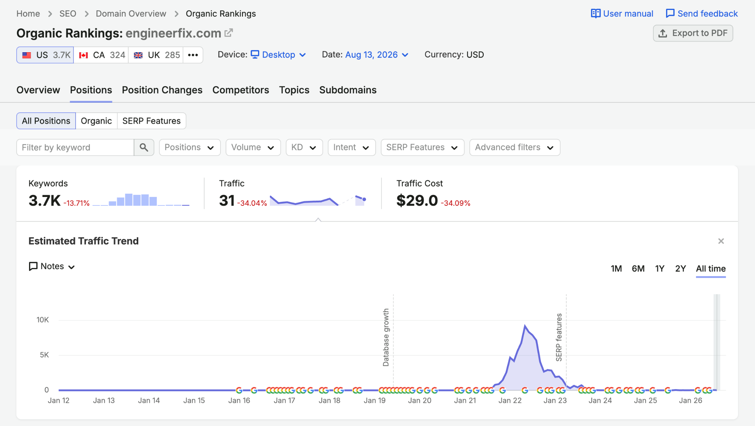Click the Domain Overview breadcrumb link
Viewport: 755px width, 426px height.
pos(131,14)
